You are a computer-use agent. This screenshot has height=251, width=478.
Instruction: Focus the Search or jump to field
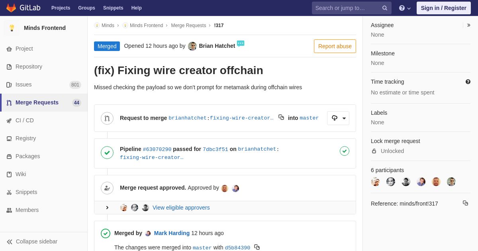click(x=352, y=8)
